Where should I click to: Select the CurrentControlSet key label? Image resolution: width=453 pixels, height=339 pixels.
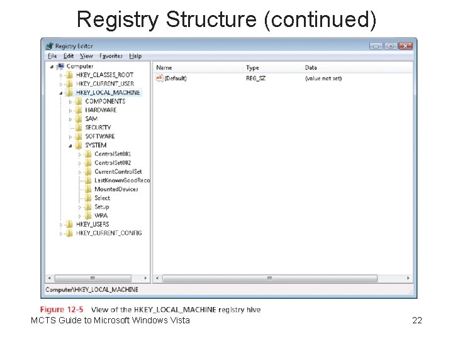tap(118, 172)
